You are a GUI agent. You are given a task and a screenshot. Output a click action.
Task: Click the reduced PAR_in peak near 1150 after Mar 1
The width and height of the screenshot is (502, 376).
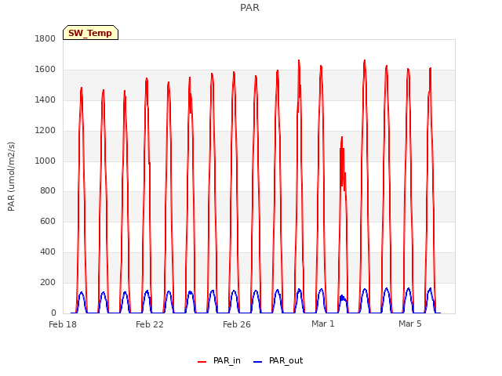[x=342, y=138]
